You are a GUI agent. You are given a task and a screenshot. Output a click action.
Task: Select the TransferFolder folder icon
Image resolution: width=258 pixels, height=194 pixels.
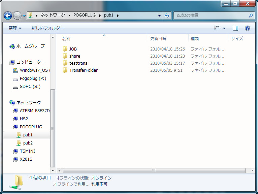pyautogui.click(x=65, y=70)
